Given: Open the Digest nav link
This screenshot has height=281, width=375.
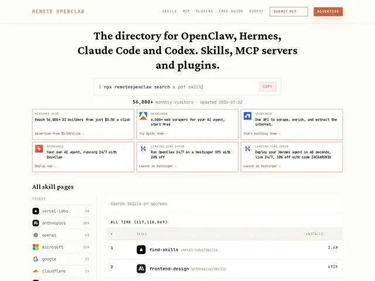Looking at the screenshot, I should tap(256, 11).
